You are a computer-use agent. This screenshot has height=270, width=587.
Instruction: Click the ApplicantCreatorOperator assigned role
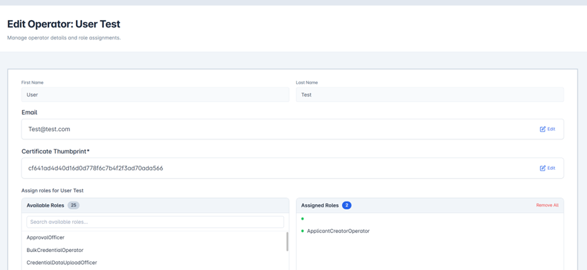pos(338,231)
